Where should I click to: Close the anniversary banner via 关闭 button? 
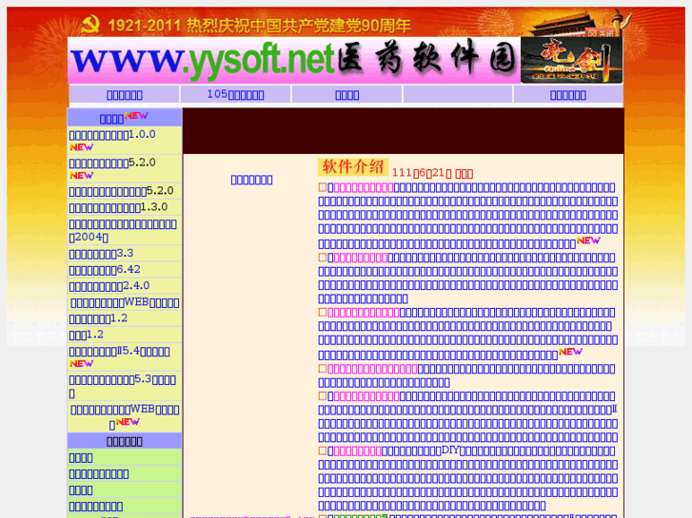pyautogui.click(x=601, y=32)
